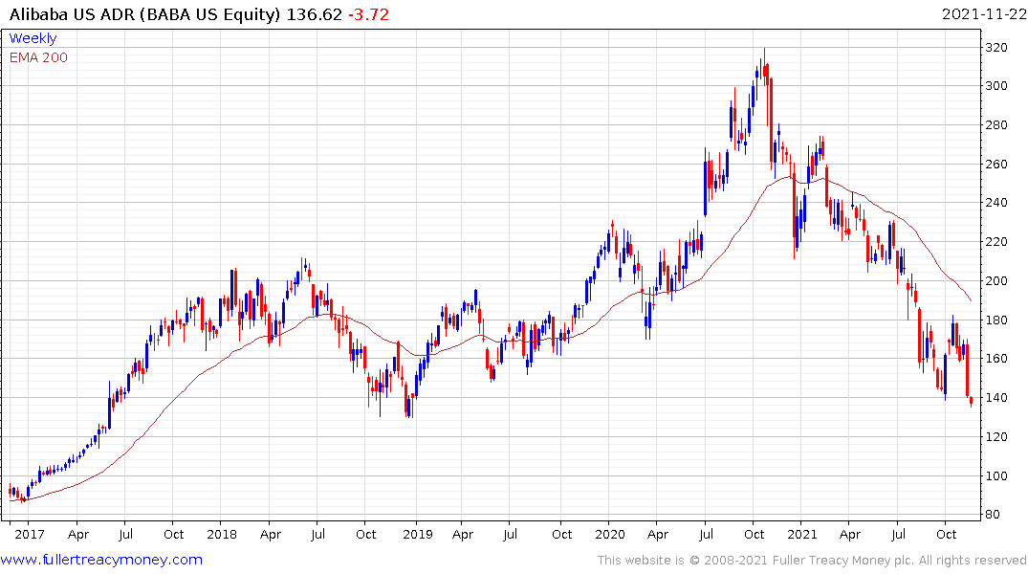This screenshot has height=574, width=1028.
Task: Click the 2017 time axis label
Action: click(30, 534)
